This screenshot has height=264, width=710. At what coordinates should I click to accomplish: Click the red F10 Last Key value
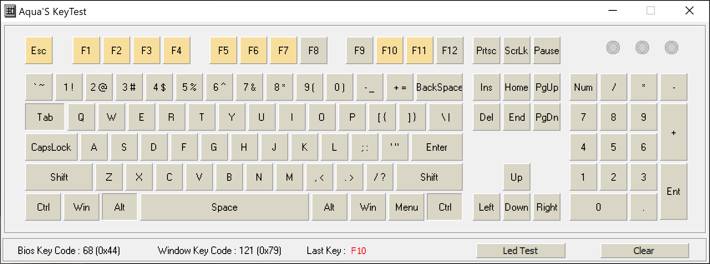(358, 251)
